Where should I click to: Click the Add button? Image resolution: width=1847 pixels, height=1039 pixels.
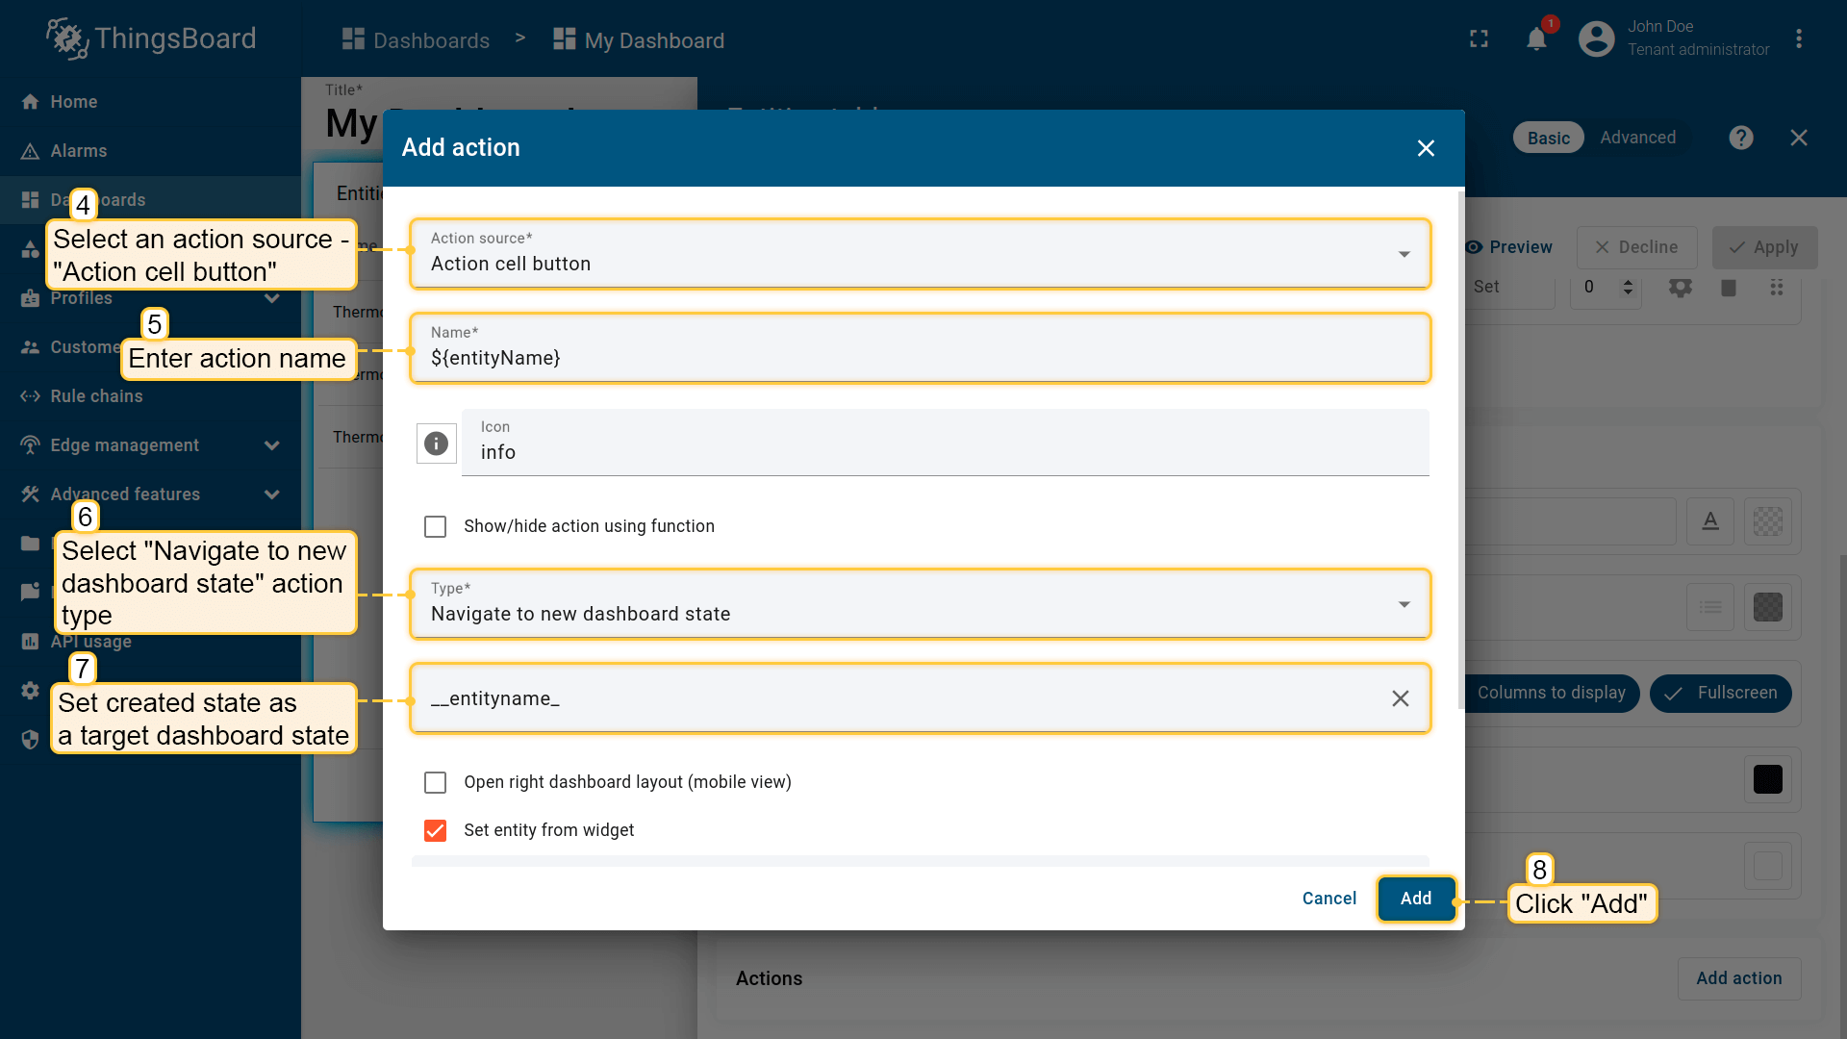(1416, 899)
